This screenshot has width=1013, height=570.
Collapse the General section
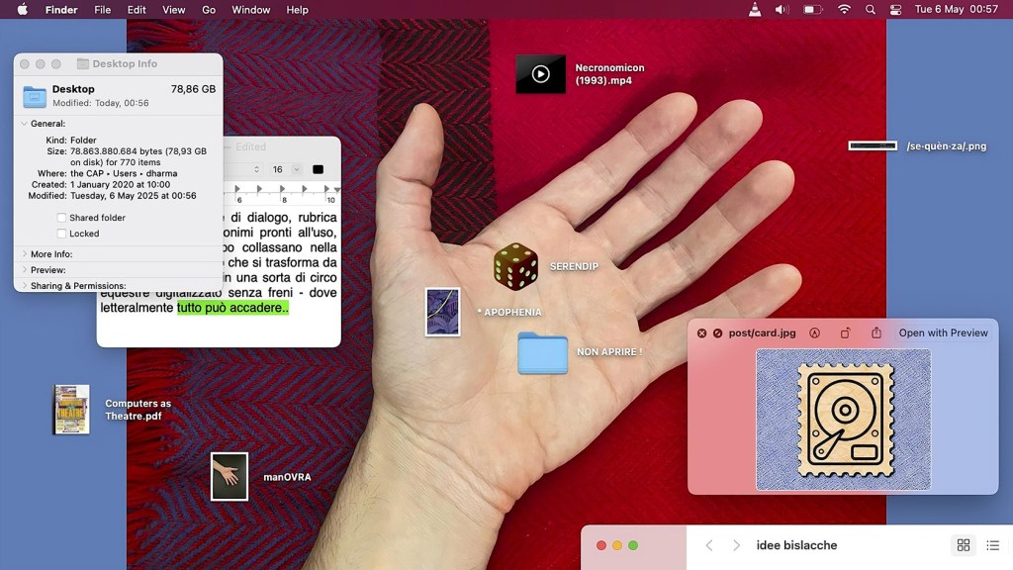pyautogui.click(x=25, y=124)
